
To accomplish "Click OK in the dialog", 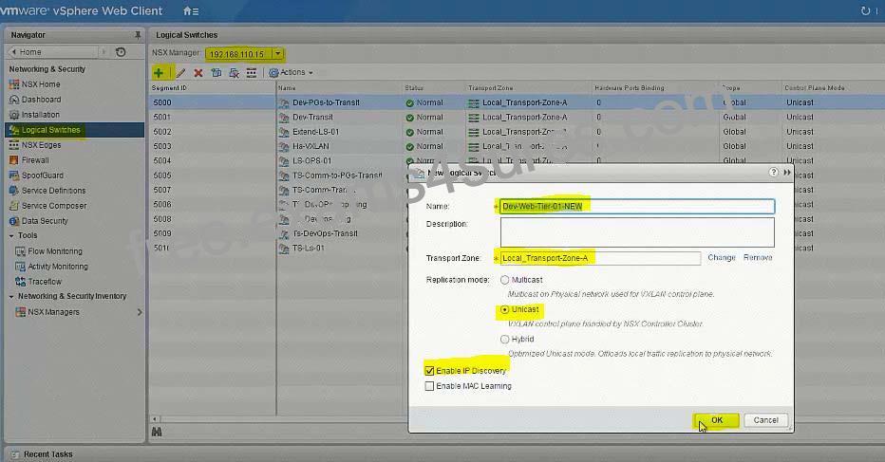I will coord(716,420).
